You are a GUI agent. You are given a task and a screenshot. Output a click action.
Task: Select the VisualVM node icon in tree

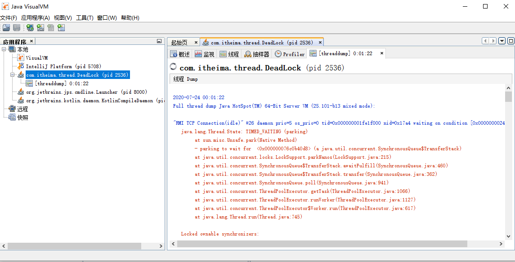tap(21, 58)
